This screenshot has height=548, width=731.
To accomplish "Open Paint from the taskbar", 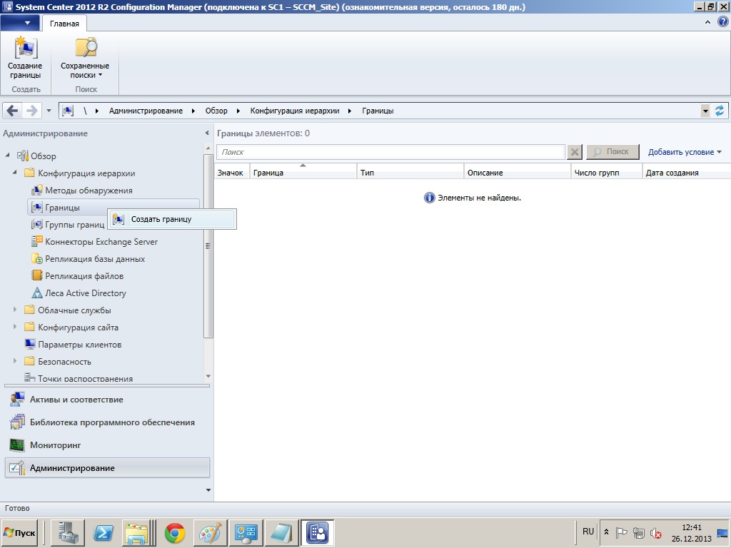I will click(211, 533).
